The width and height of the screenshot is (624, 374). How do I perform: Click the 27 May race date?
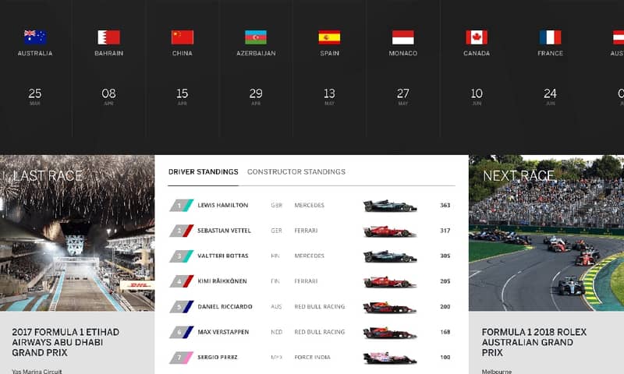(x=403, y=96)
